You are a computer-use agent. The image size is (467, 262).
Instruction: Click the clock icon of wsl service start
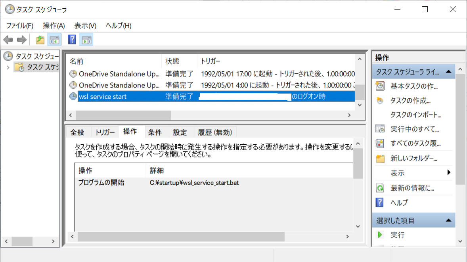tap(73, 96)
